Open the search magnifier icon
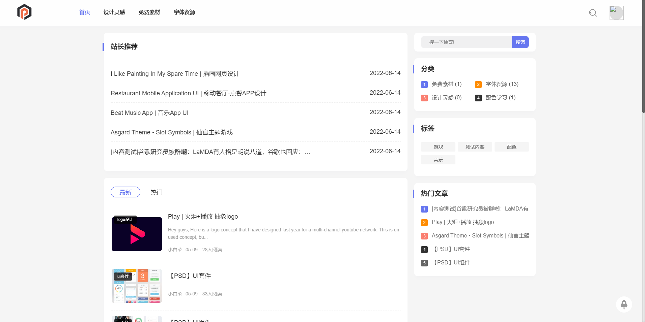The width and height of the screenshot is (645, 322). pyautogui.click(x=593, y=13)
